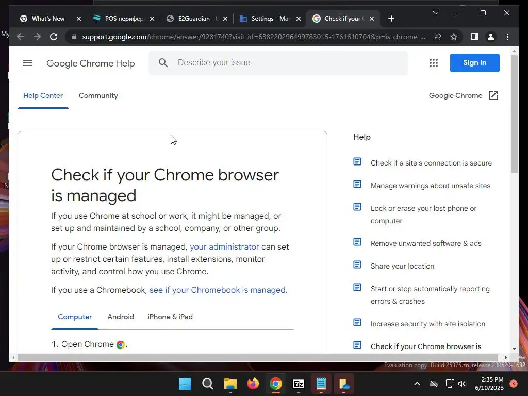Select the iPhone & iPad tab

[170, 317]
